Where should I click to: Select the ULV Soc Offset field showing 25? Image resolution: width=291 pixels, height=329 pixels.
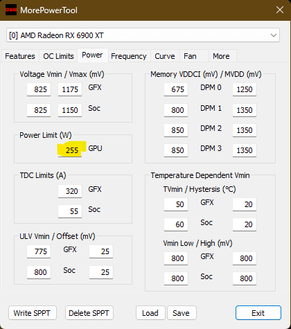pyautogui.click(x=101, y=272)
